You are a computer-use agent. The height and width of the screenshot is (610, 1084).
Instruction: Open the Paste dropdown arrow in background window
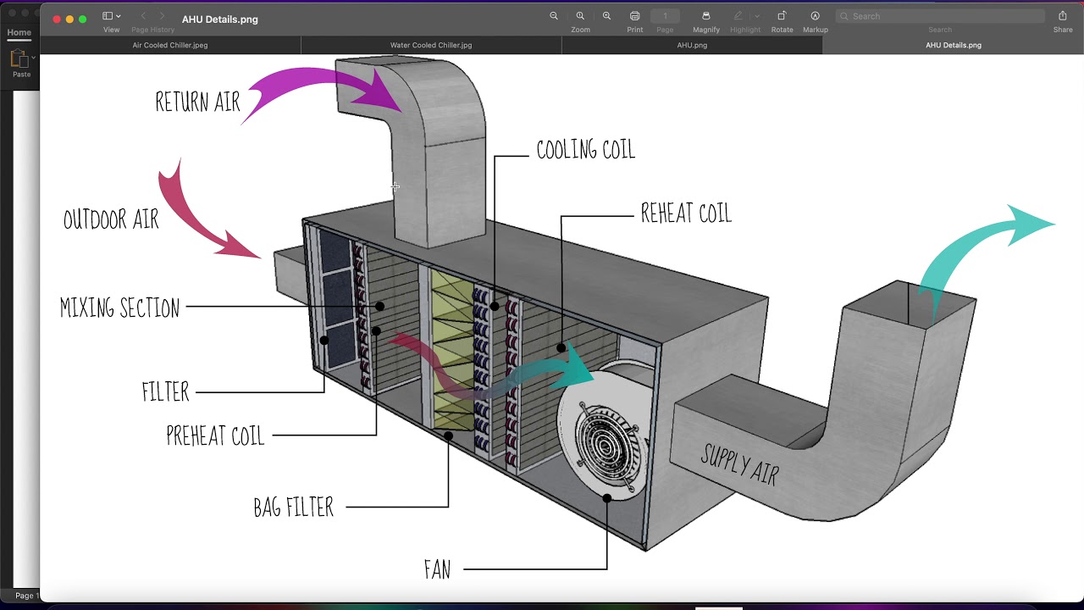pyautogui.click(x=34, y=58)
